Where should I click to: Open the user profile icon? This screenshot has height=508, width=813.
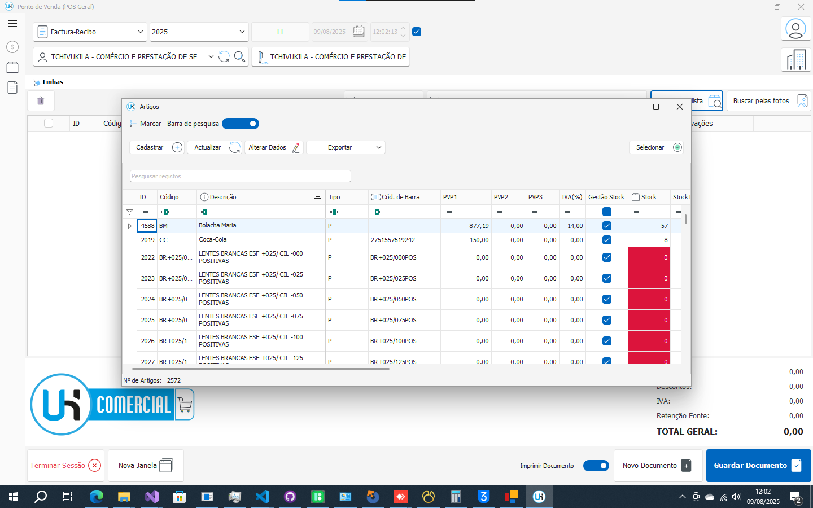[795, 29]
